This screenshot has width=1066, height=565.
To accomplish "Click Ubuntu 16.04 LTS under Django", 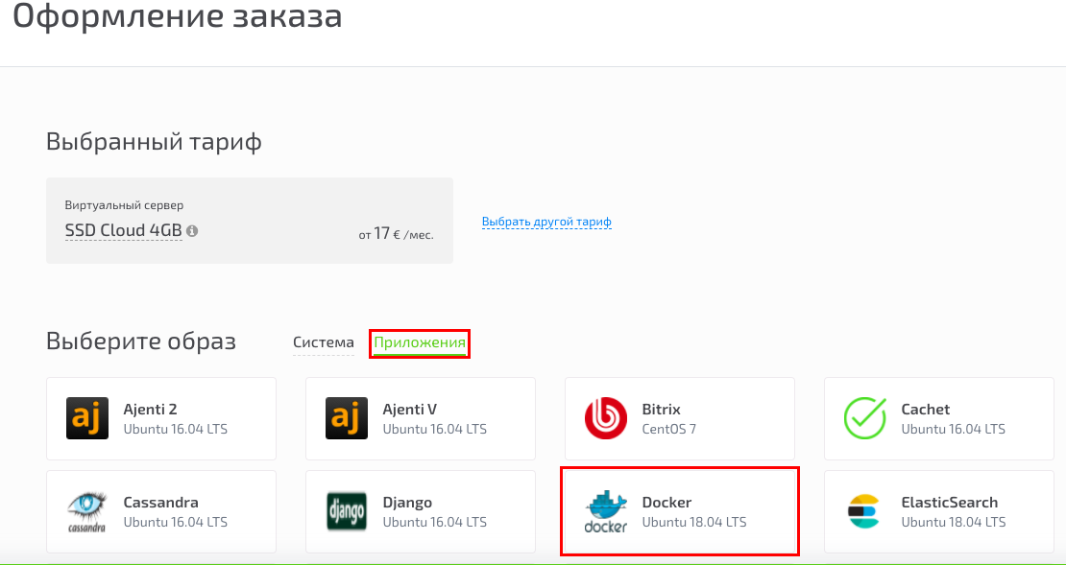I will point(434,522).
